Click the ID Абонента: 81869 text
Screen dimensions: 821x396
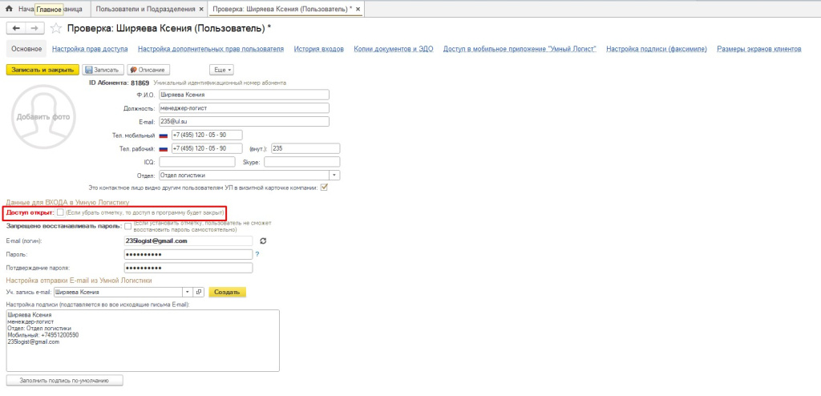(x=119, y=83)
